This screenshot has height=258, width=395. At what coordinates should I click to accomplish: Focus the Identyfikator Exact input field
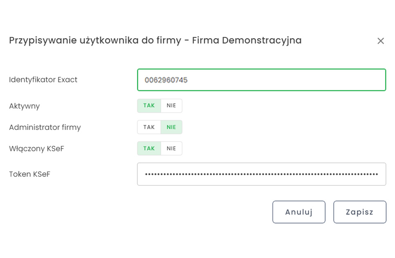pos(262,80)
